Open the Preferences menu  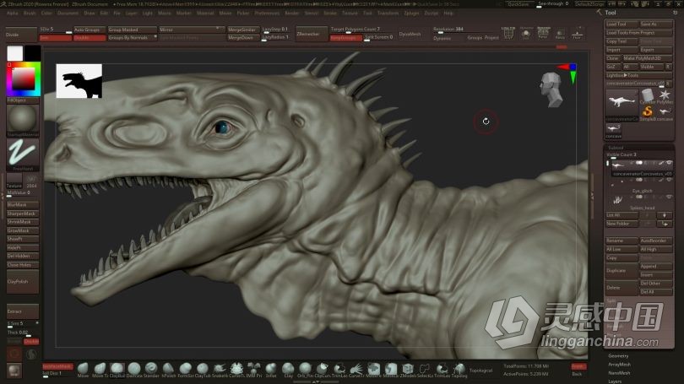tap(267, 13)
